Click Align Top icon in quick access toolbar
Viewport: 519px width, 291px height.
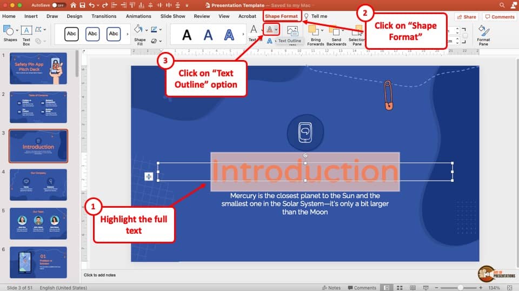coord(132,5)
